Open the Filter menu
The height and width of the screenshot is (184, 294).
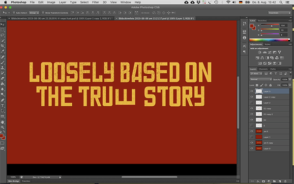[95, 2]
